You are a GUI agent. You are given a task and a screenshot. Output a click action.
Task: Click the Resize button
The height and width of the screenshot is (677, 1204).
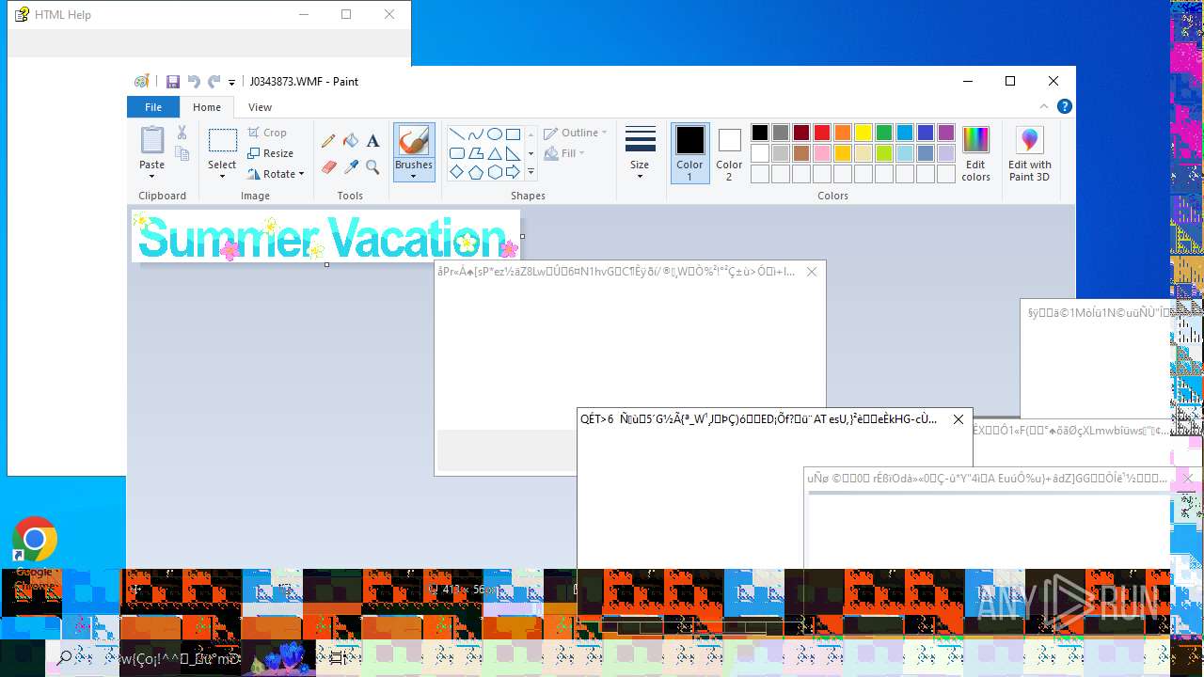point(271,153)
